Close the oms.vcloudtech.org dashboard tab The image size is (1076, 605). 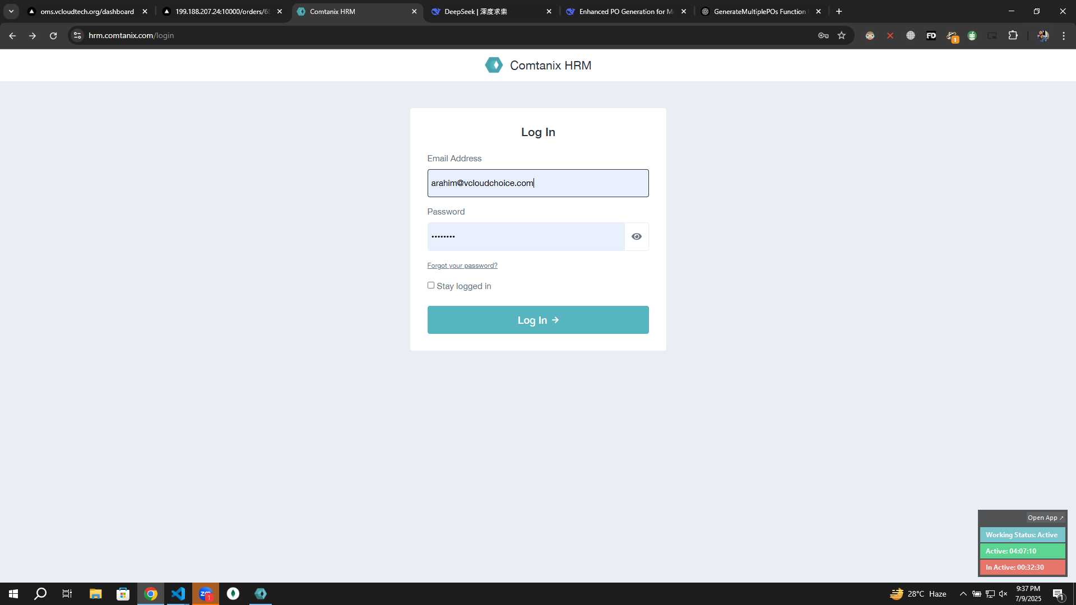pos(145,11)
